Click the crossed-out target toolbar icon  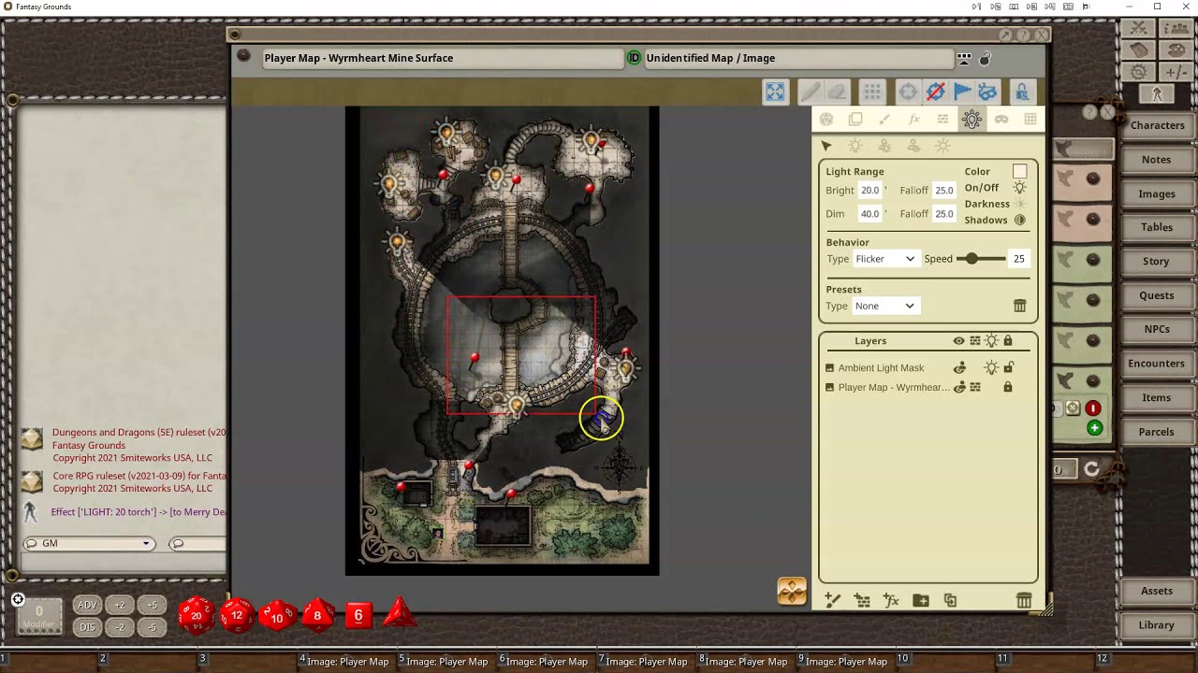coord(935,92)
